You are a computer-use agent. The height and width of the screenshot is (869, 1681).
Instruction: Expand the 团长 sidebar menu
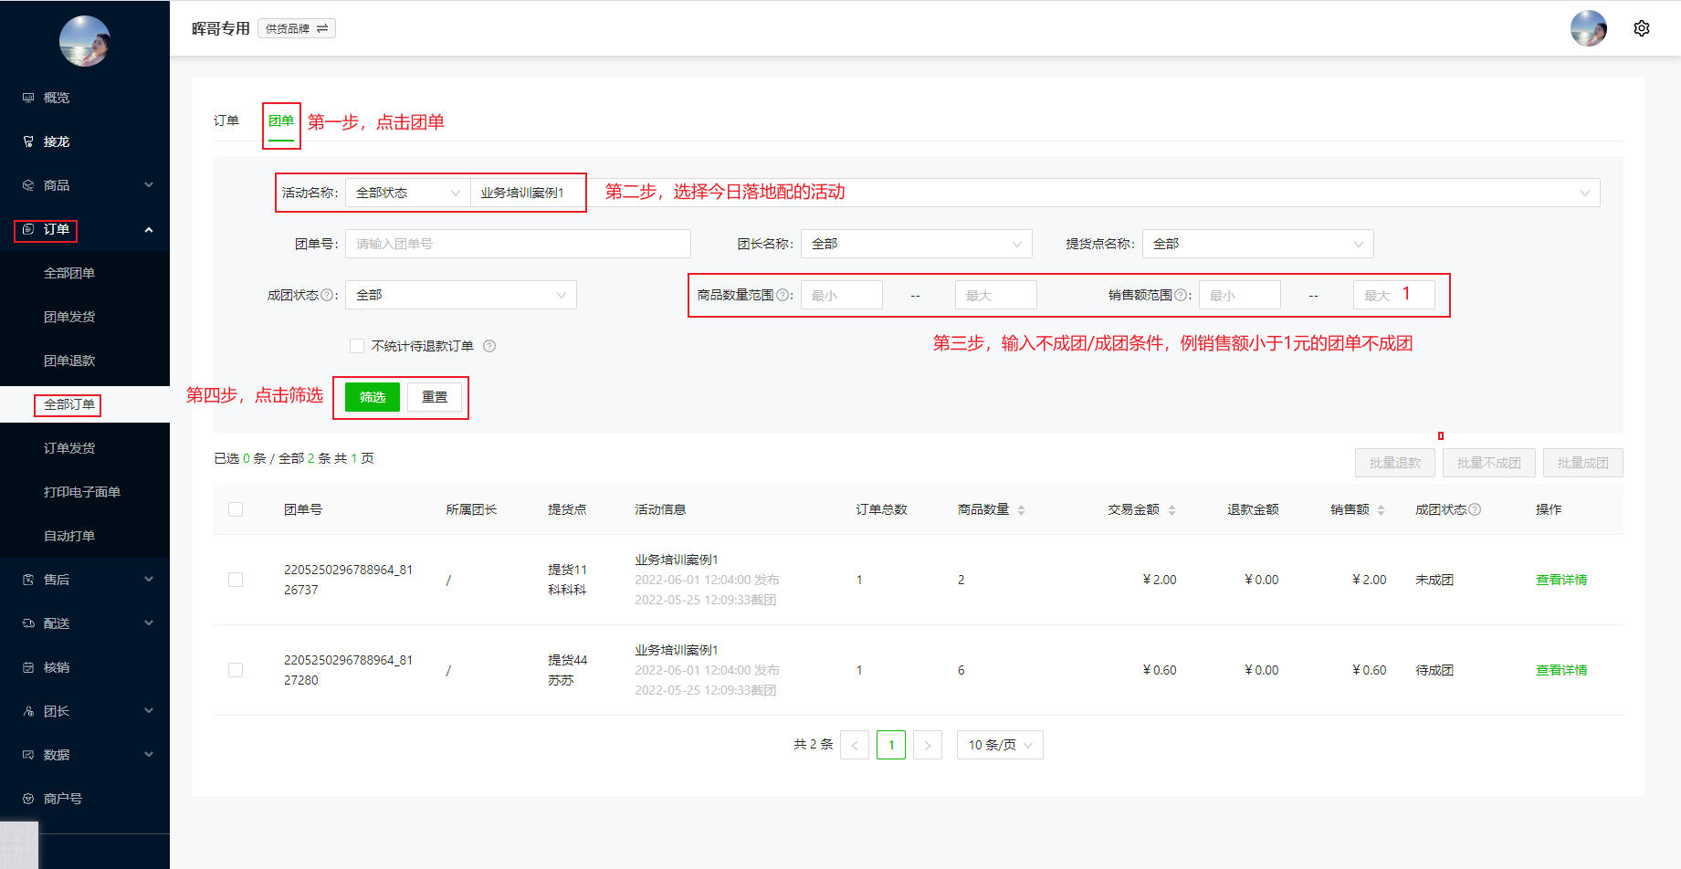pos(149,711)
